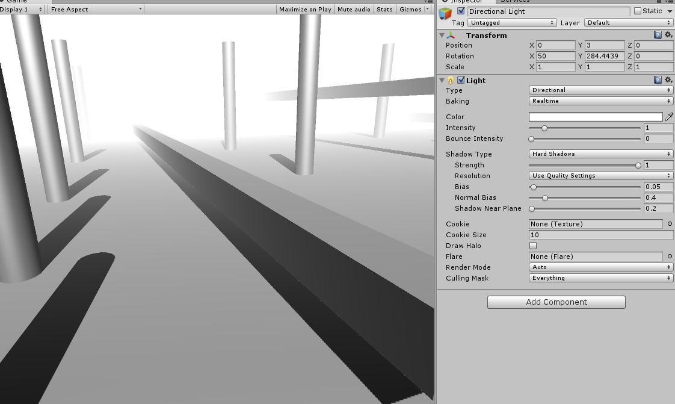
Task: Open the Gizmos dropdown arrow
Action: point(428,9)
